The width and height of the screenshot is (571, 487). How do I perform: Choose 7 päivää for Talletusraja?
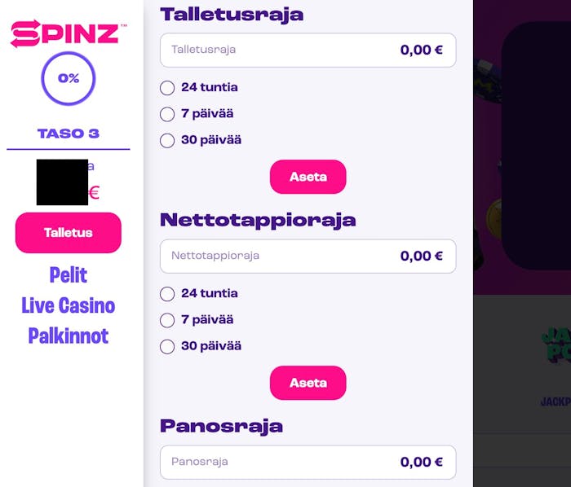[168, 114]
